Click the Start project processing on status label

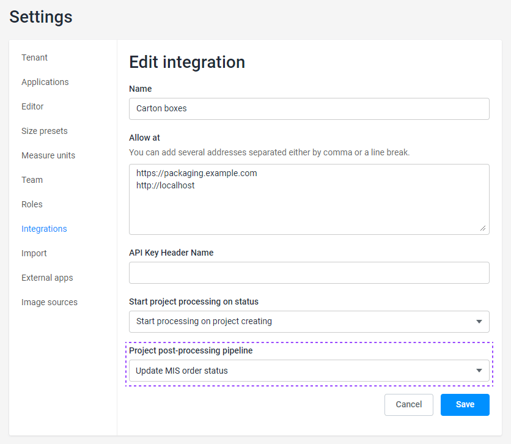pyautogui.click(x=194, y=302)
